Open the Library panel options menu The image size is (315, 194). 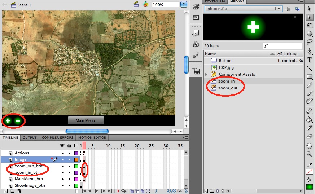point(300,1)
